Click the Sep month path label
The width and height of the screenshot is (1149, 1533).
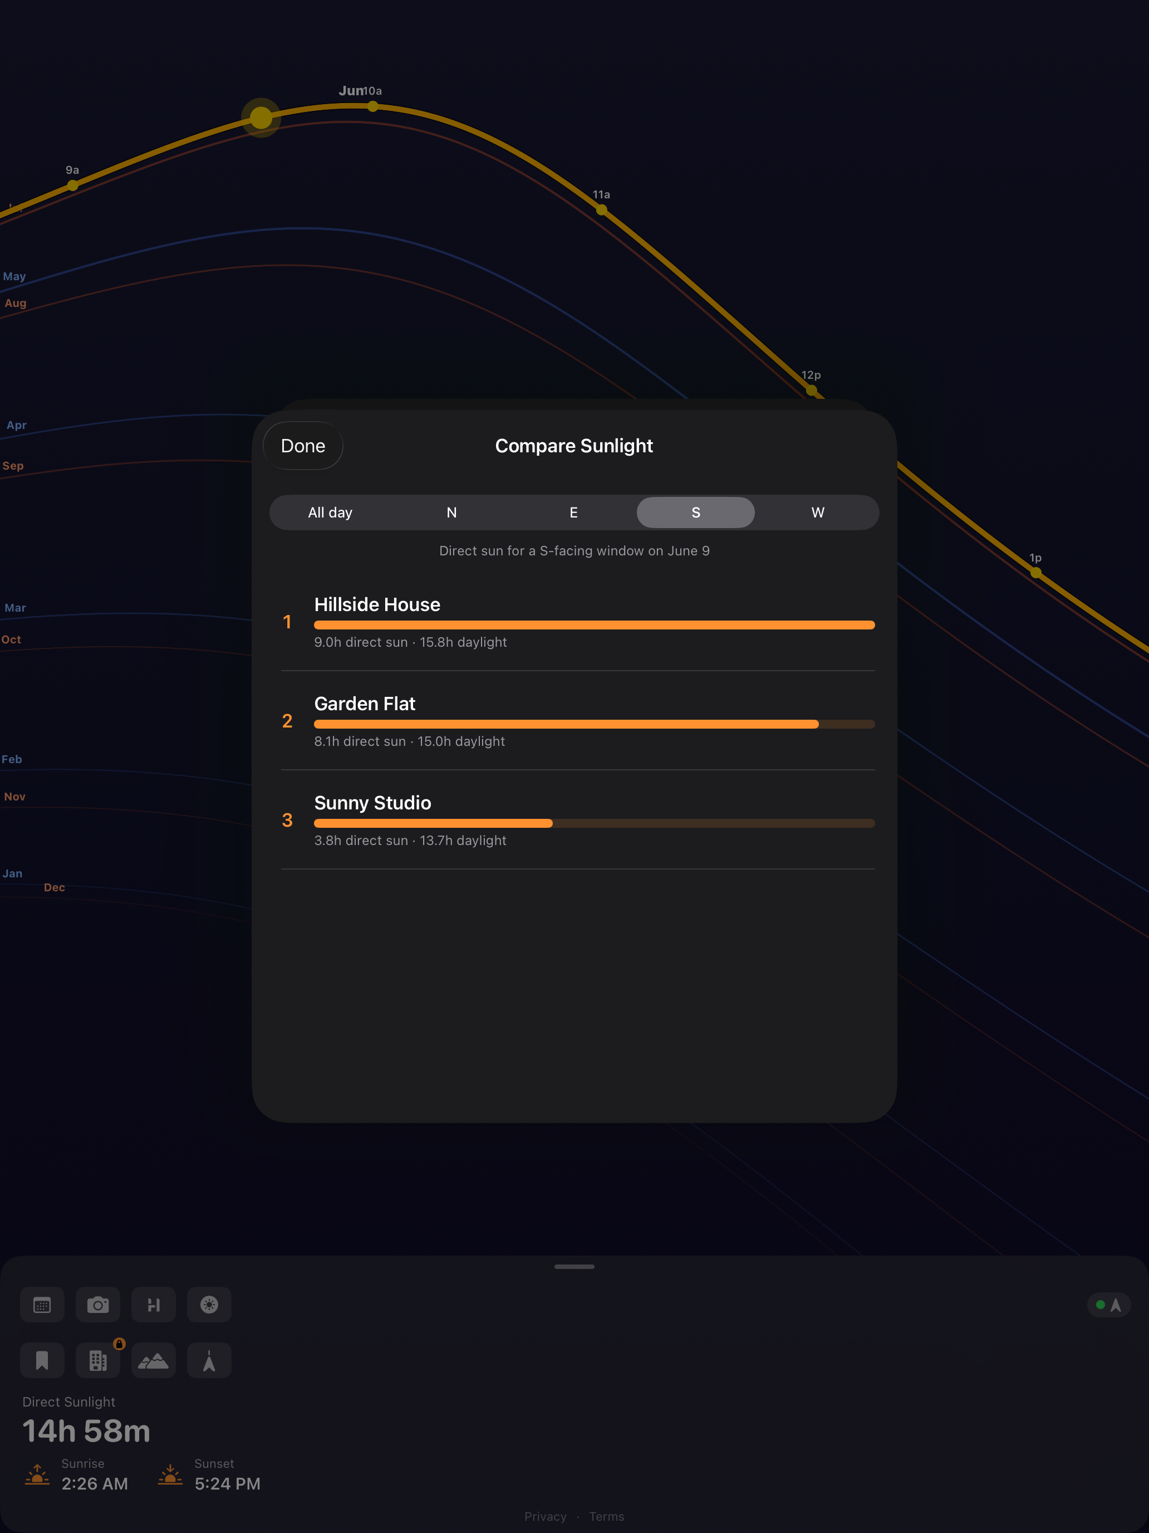click(x=12, y=466)
